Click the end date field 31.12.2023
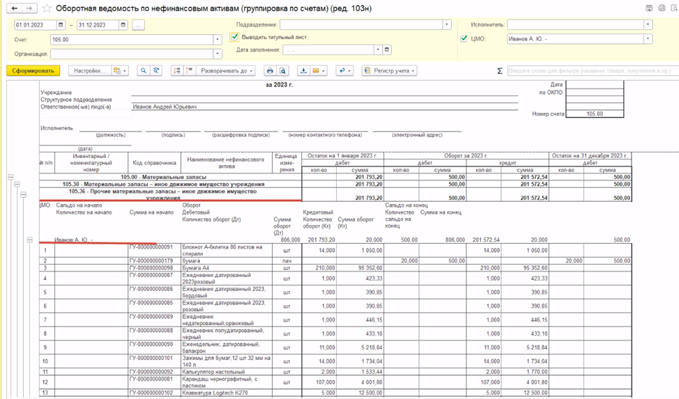Screen dimensions: 679x399 [98, 25]
